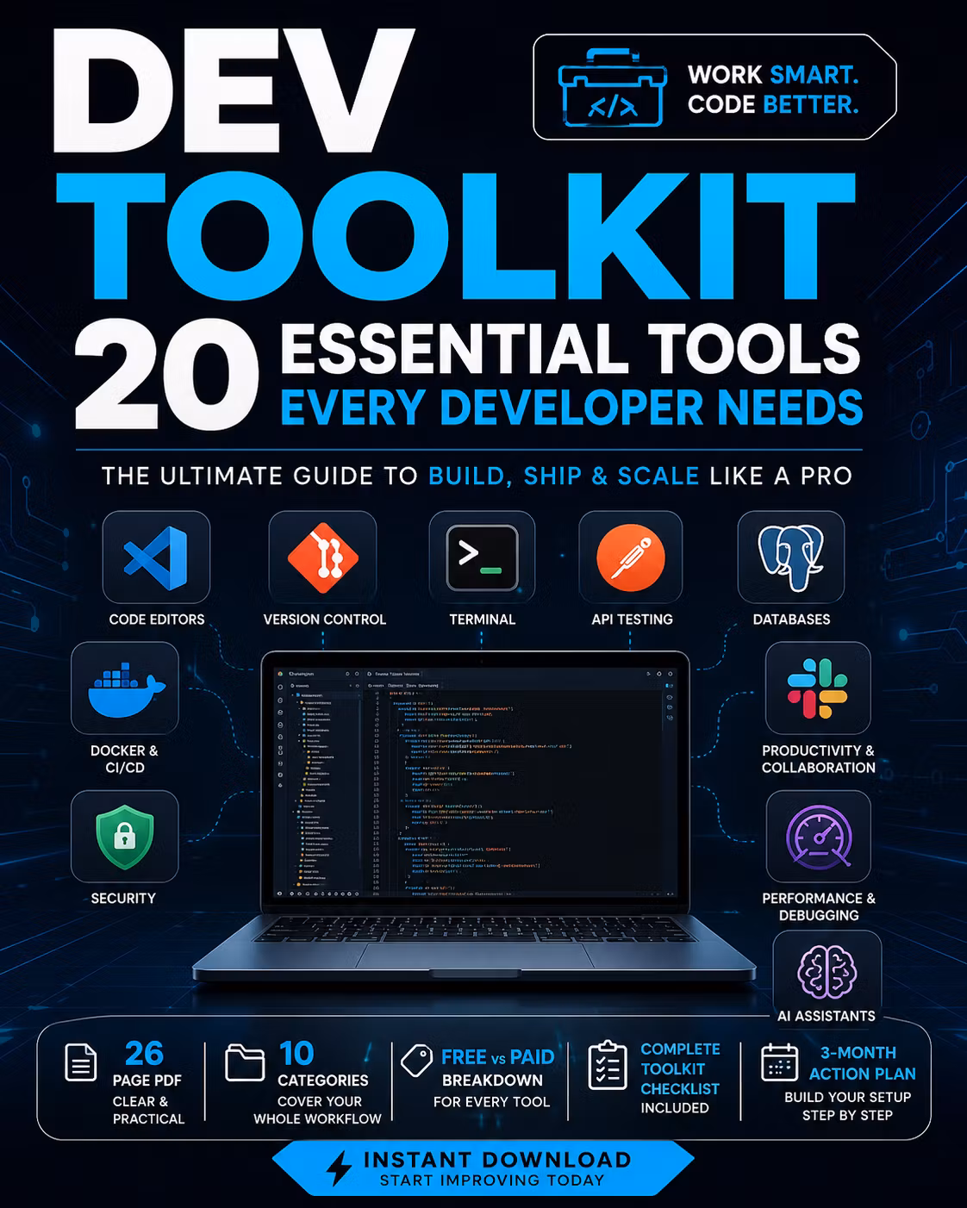
Task: Select the Git version control icon
Action: tap(322, 557)
